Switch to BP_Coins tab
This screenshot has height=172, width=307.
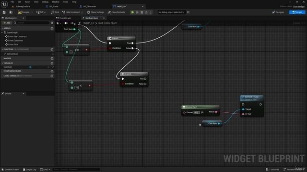tap(52, 6)
